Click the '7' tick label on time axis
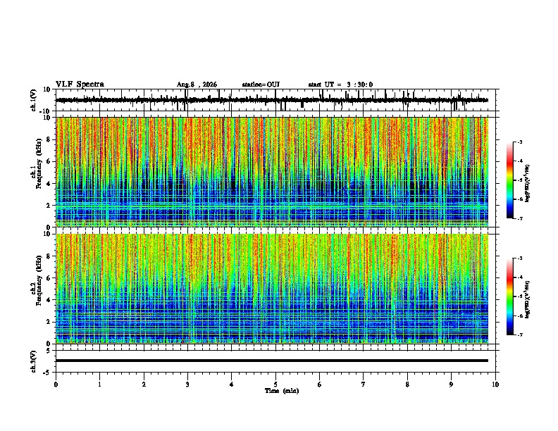 [364, 385]
